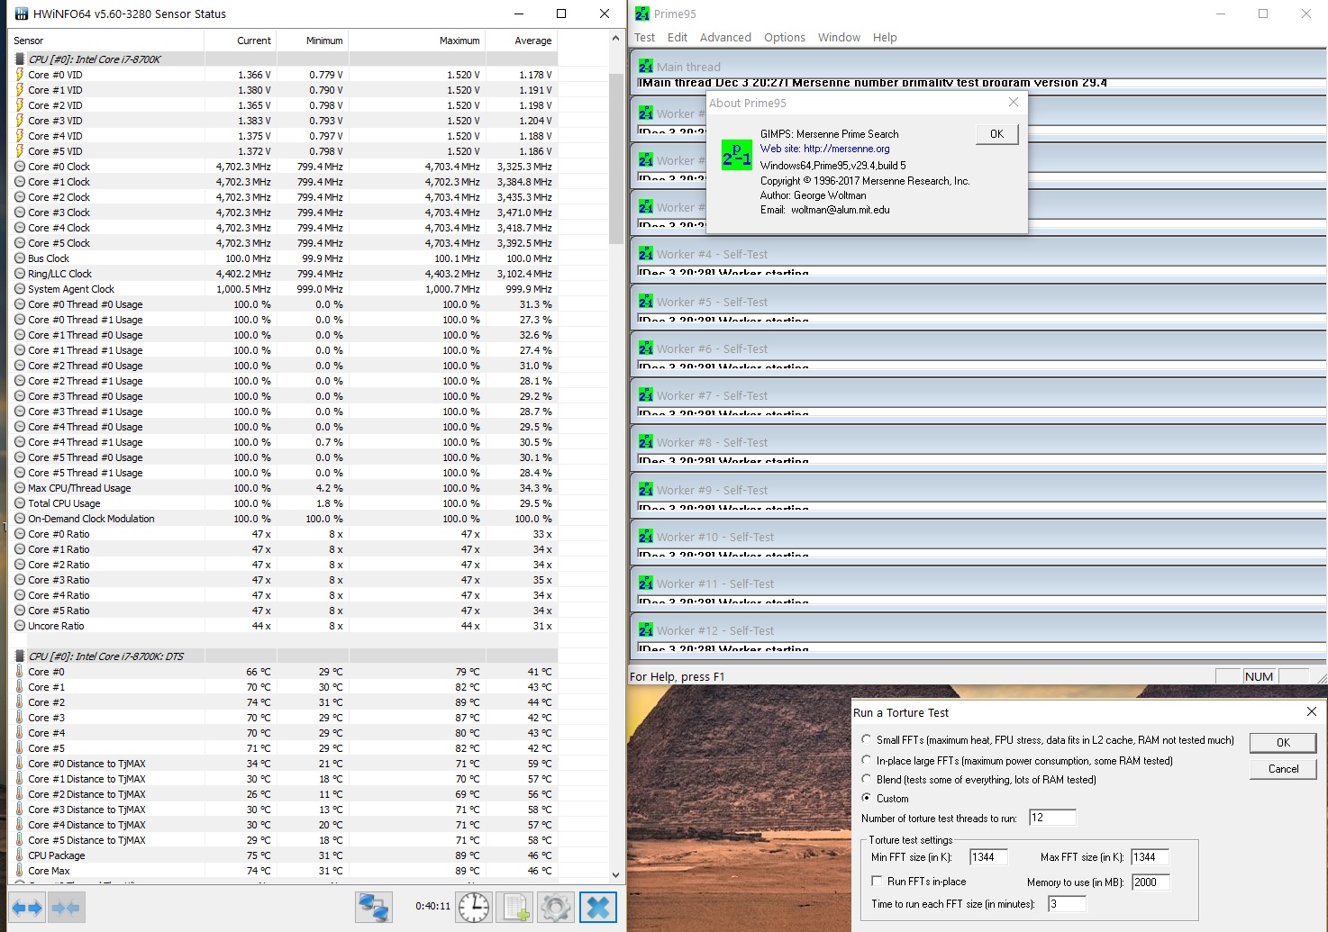Click the HWiNFO scrollbar up arrow

[616, 38]
